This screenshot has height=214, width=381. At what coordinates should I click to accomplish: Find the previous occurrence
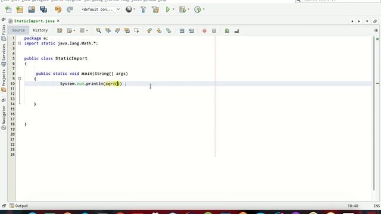pos(108,30)
